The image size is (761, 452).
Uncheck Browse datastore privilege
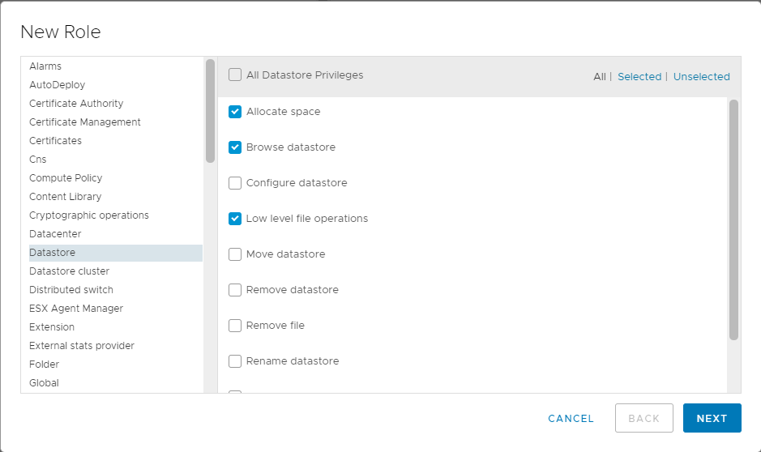235,147
